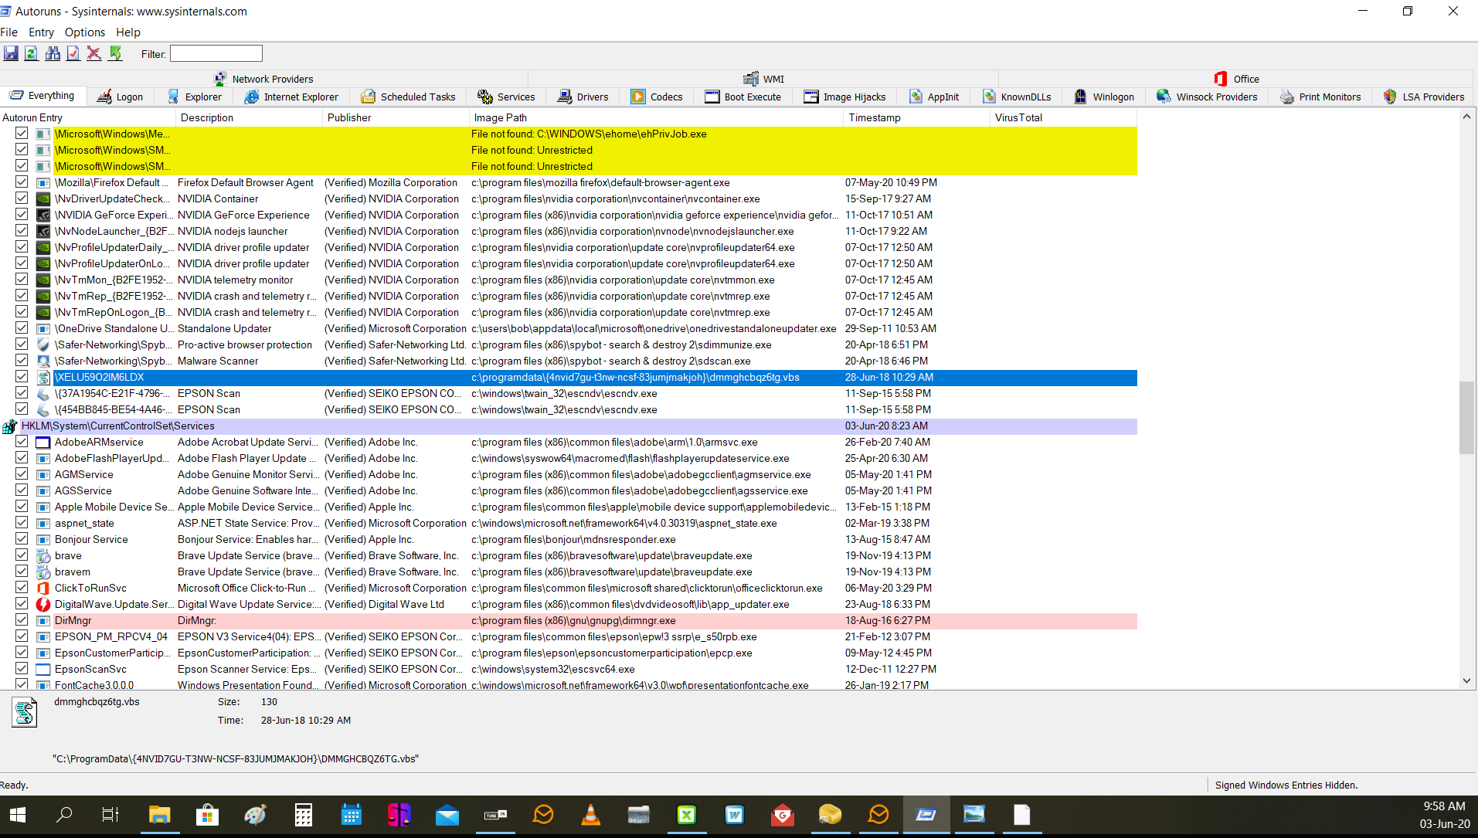The height and width of the screenshot is (838, 1478).
Task: Open Excel from taskbar
Action: 686,815
